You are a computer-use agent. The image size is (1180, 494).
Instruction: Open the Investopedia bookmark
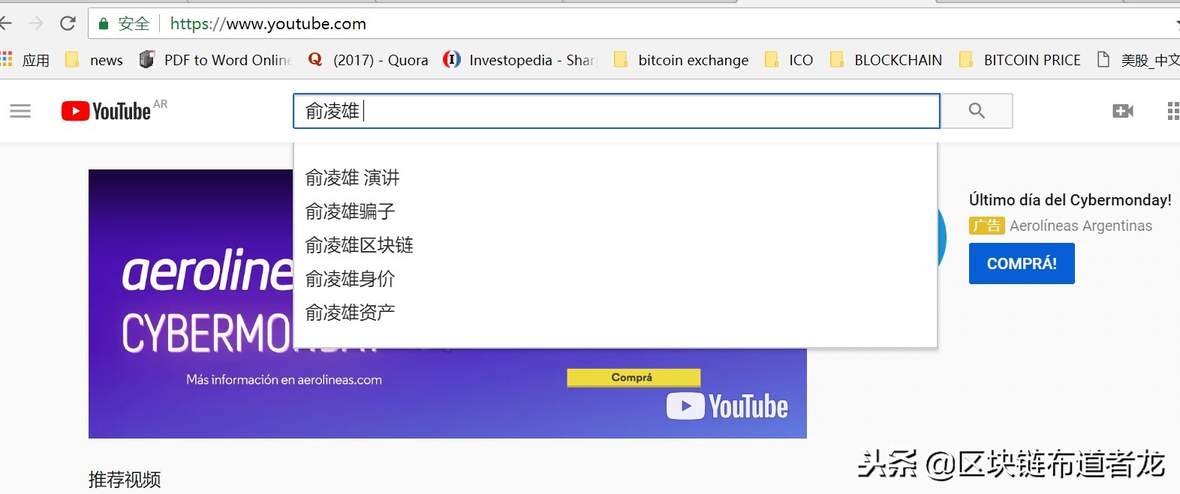[519, 60]
